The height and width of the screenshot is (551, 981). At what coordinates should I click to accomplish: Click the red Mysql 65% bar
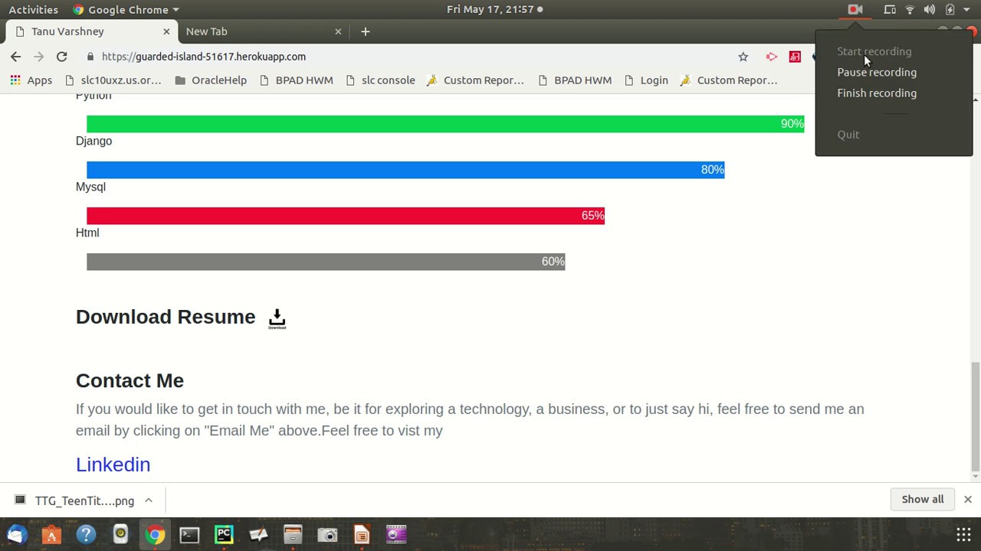(346, 216)
